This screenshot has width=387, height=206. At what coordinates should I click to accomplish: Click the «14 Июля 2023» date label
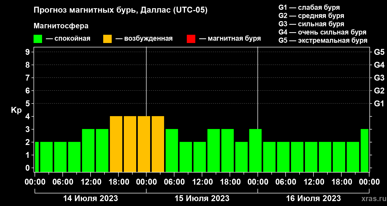pos(91,199)
